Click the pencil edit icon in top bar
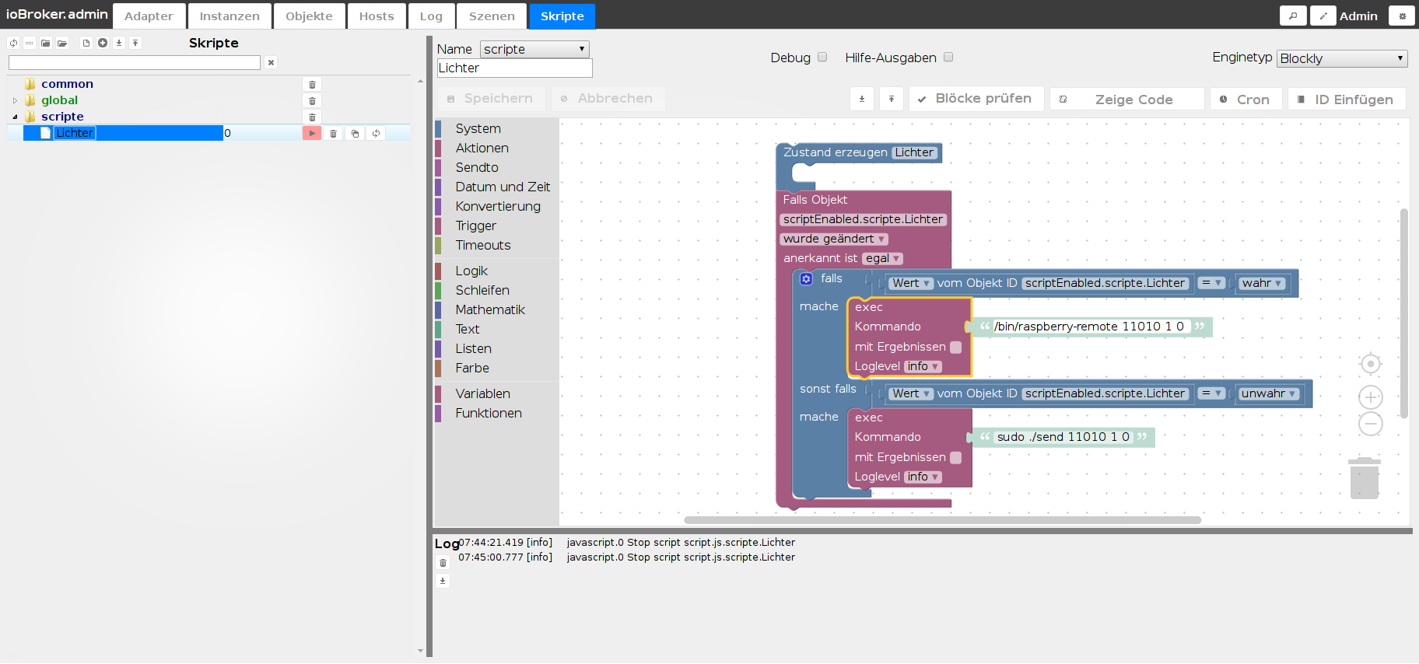The image size is (1419, 664). [1323, 16]
